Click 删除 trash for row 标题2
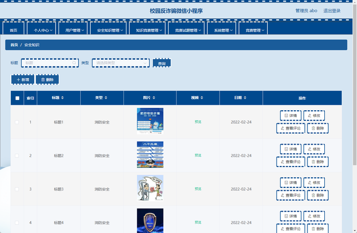357x233 pixels. click(x=318, y=162)
